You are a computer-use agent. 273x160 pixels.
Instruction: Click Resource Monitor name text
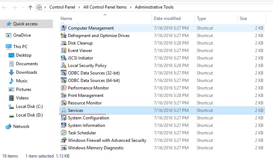[x=85, y=103]
